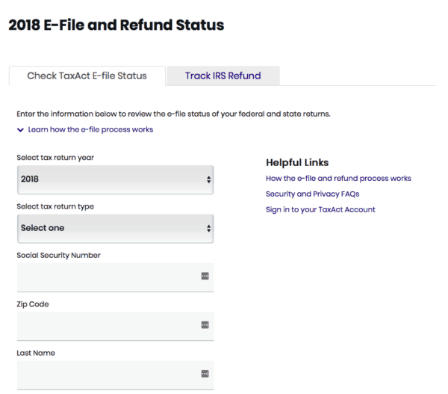Click the Zip Code label
448x394 pixels.
point(33,304)
